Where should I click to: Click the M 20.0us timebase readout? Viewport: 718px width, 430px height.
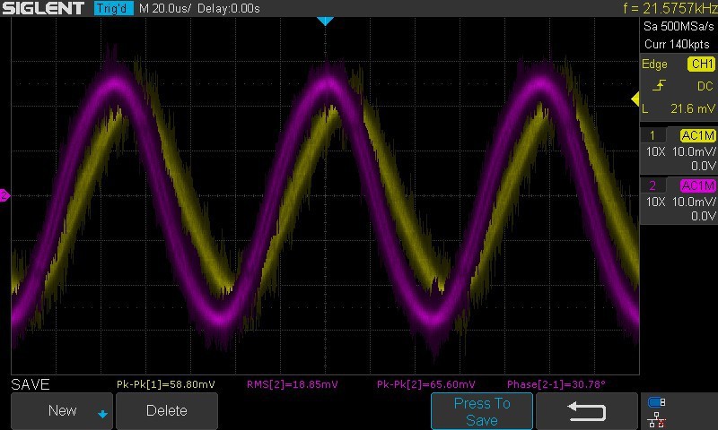(165, 8)
